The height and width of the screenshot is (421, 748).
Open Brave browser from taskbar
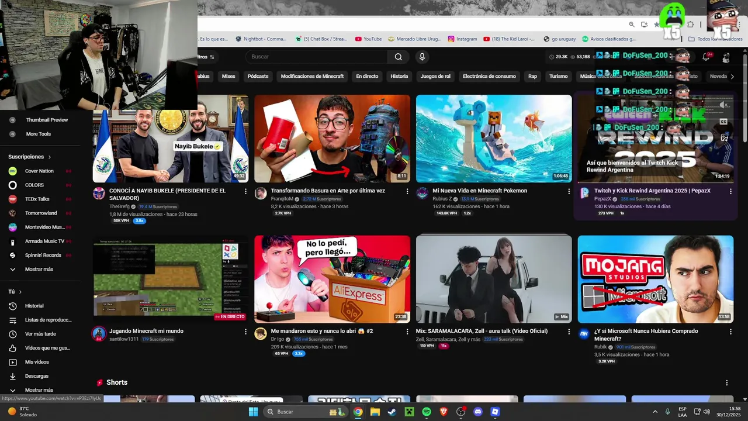[x=444, y=412]
